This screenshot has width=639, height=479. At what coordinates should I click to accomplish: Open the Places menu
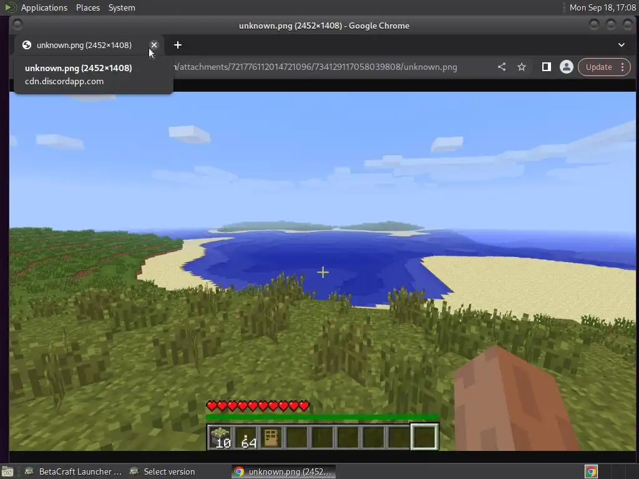point(87,7)
